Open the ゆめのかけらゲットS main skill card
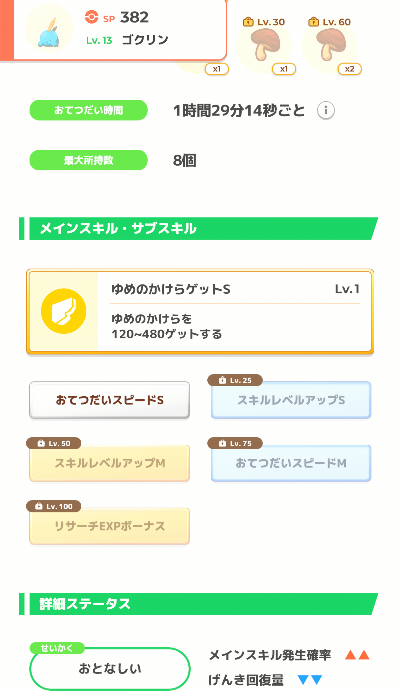 tap(200, 311)
